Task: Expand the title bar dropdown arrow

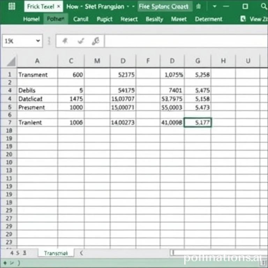Action: click(x=214, y=6)
